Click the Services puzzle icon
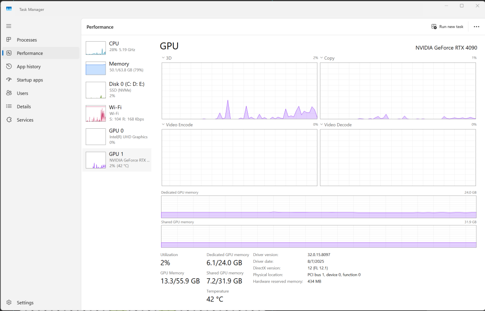 tap(9, 120)
